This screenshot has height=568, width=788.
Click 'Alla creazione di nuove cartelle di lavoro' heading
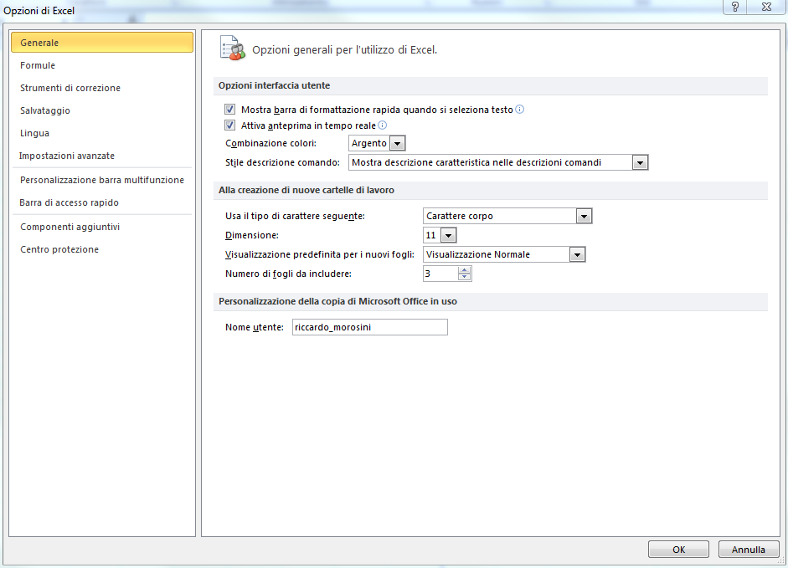pyautogui.click(x=306, y=190)
